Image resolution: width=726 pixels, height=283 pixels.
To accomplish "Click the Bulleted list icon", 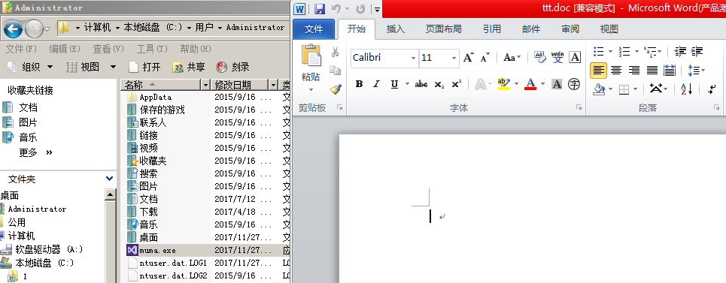I will point(599,51).
